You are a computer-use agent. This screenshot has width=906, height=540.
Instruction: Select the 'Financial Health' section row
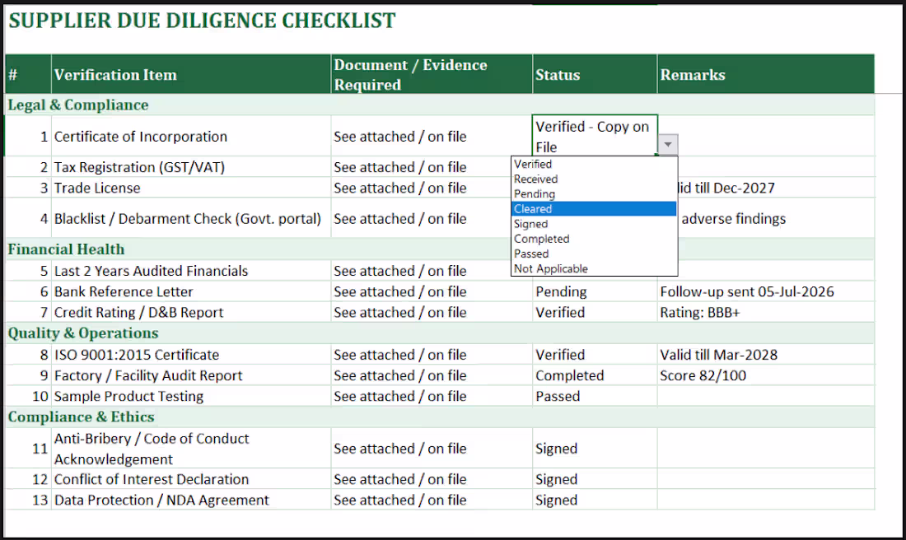pos(440,249)
